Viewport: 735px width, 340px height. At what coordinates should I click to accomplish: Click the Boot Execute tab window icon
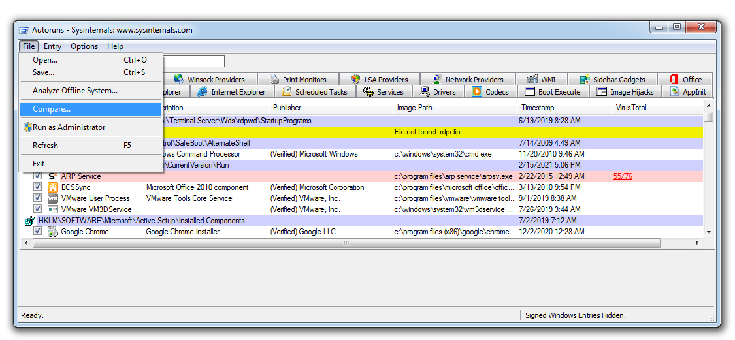point(530,92)
